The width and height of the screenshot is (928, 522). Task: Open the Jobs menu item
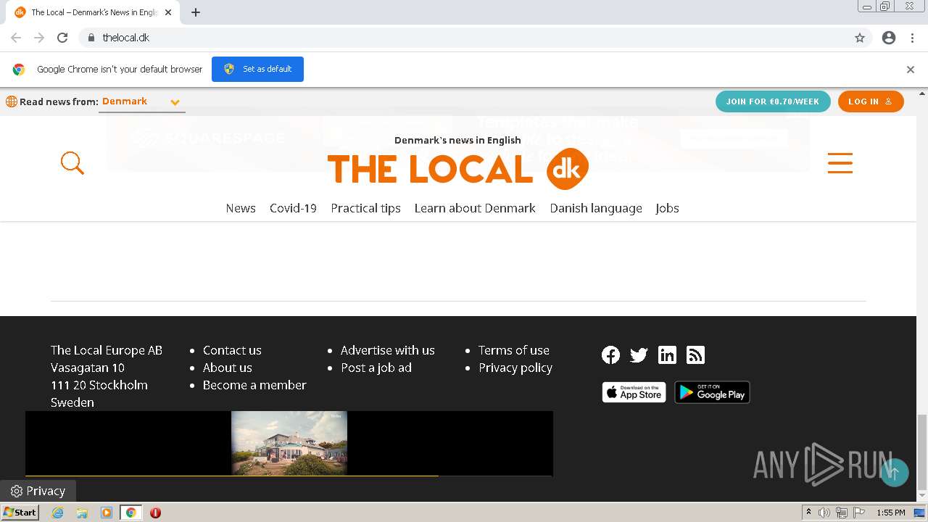pyautogui.click(x=667, y=208)
